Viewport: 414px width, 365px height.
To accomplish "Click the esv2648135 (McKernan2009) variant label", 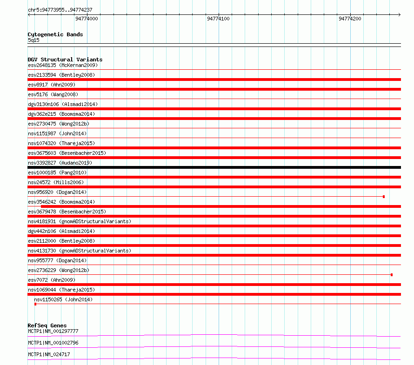I will [x=63, y=65].
